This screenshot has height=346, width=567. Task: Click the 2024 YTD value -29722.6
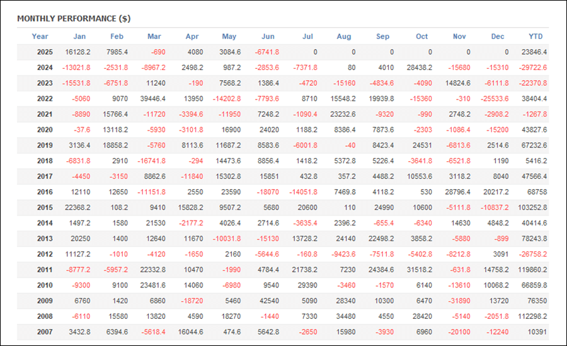[x=533, y=67]
